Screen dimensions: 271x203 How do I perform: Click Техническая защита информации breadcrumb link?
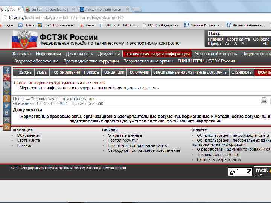62,99
